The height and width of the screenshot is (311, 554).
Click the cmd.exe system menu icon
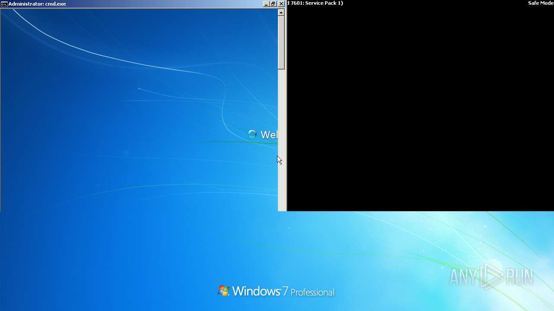pos(4,4)
